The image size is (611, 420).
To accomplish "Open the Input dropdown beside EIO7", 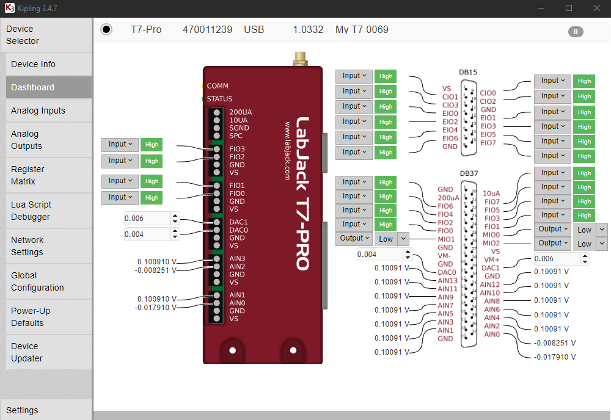I will (552, 156).
